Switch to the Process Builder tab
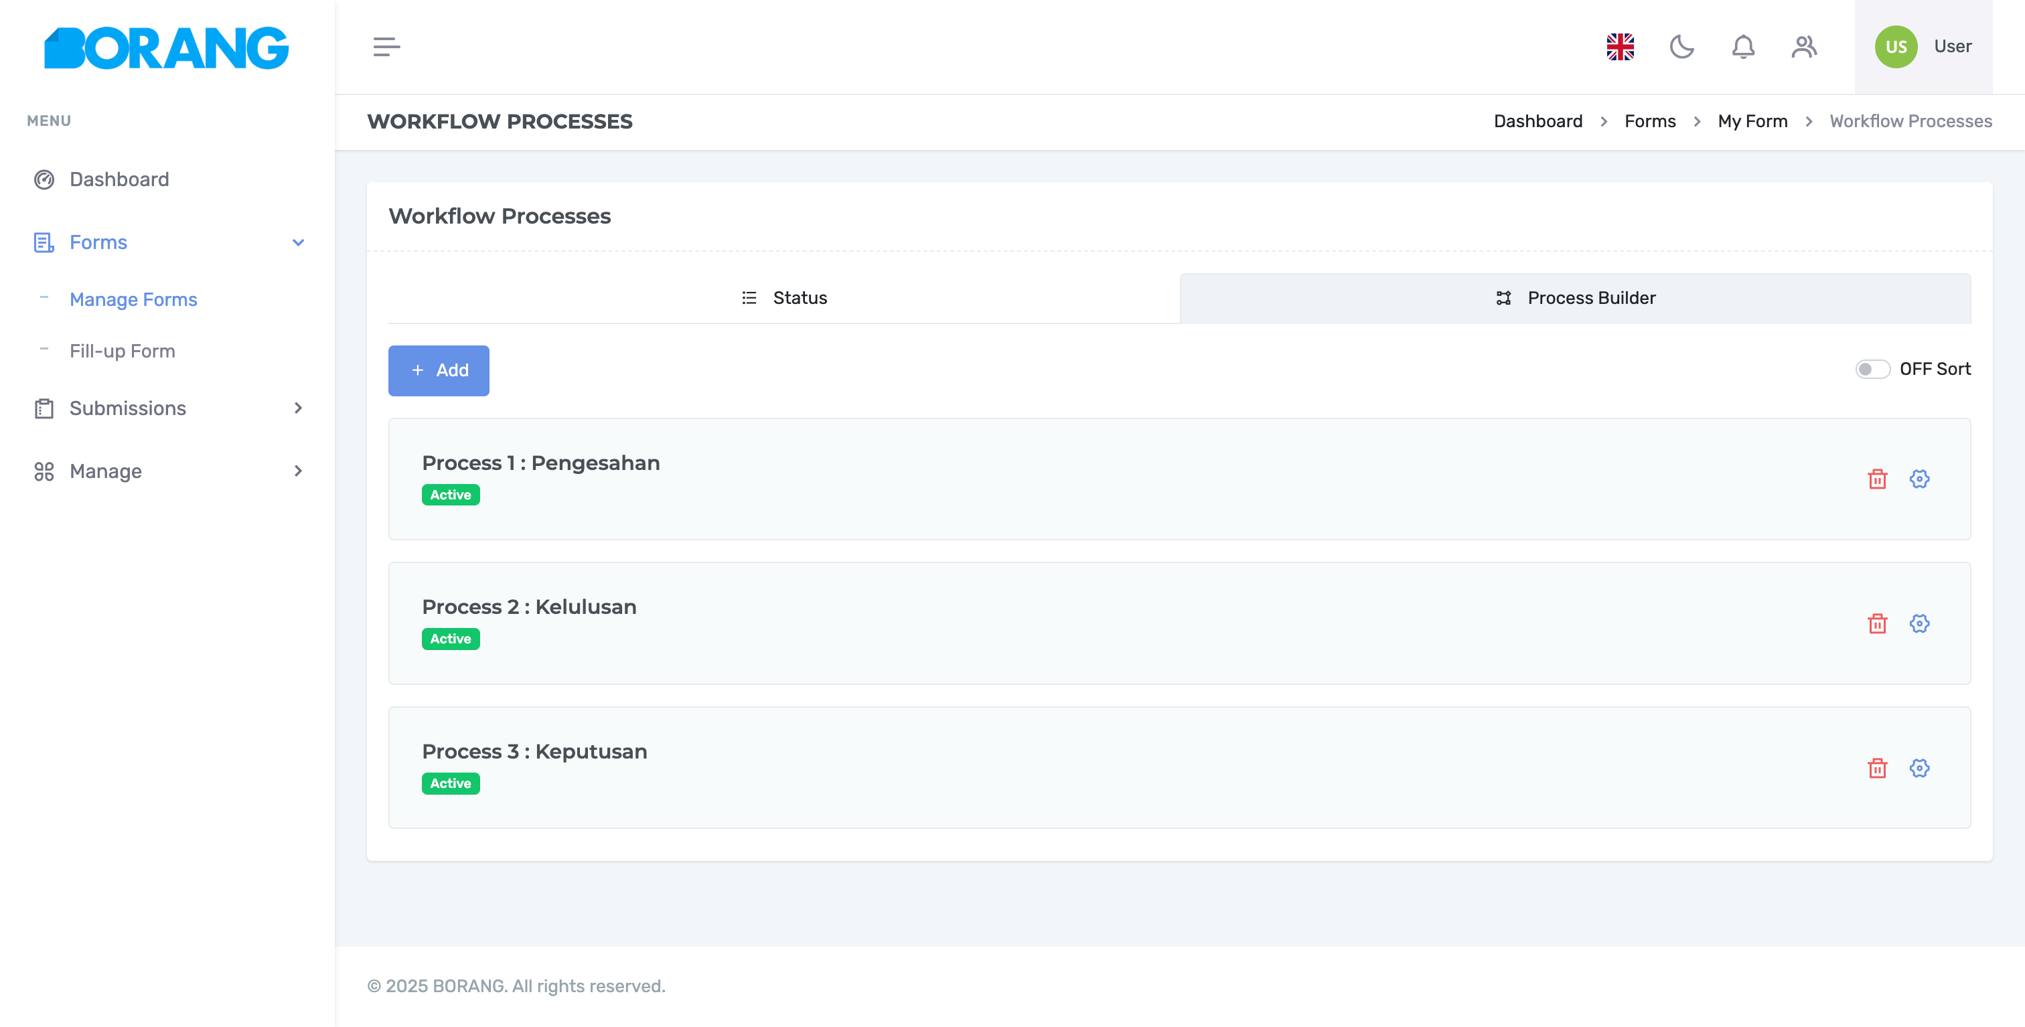The width and height of the screenshot is (2025, 1027). click(1574, 298)
